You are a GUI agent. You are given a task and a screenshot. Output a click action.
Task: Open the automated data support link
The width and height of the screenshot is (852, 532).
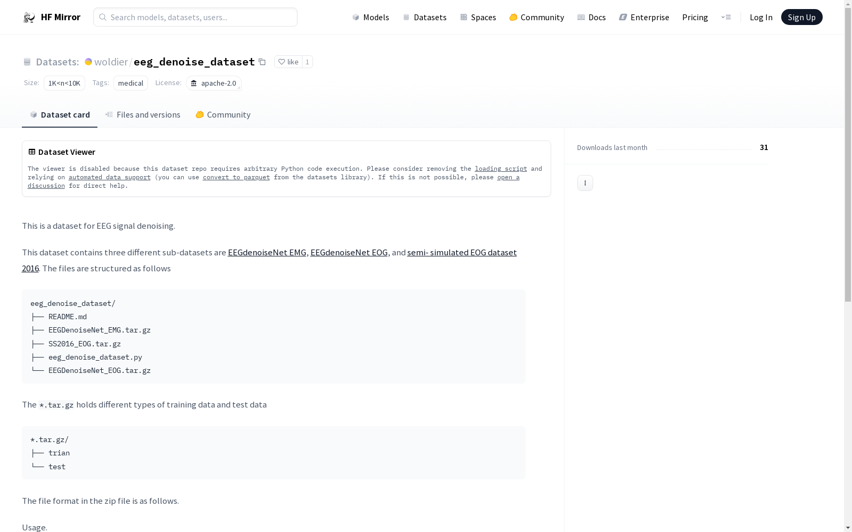tap(110, 177)
